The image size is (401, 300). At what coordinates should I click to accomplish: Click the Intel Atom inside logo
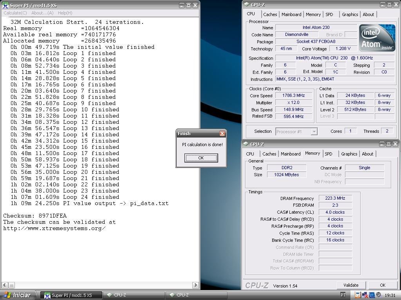pos(377,38)
